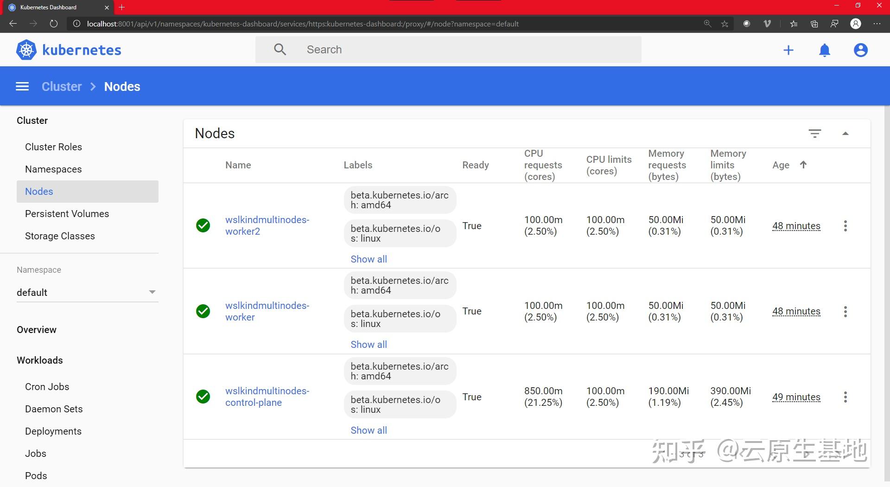
Task: Open the user account icon in dashboard header
Action: 861,50
